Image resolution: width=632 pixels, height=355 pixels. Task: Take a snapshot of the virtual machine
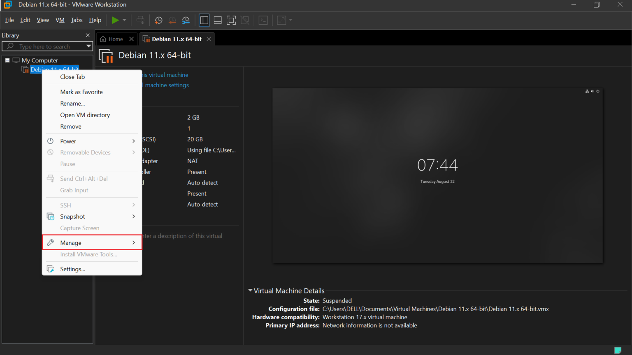point(158,20)
